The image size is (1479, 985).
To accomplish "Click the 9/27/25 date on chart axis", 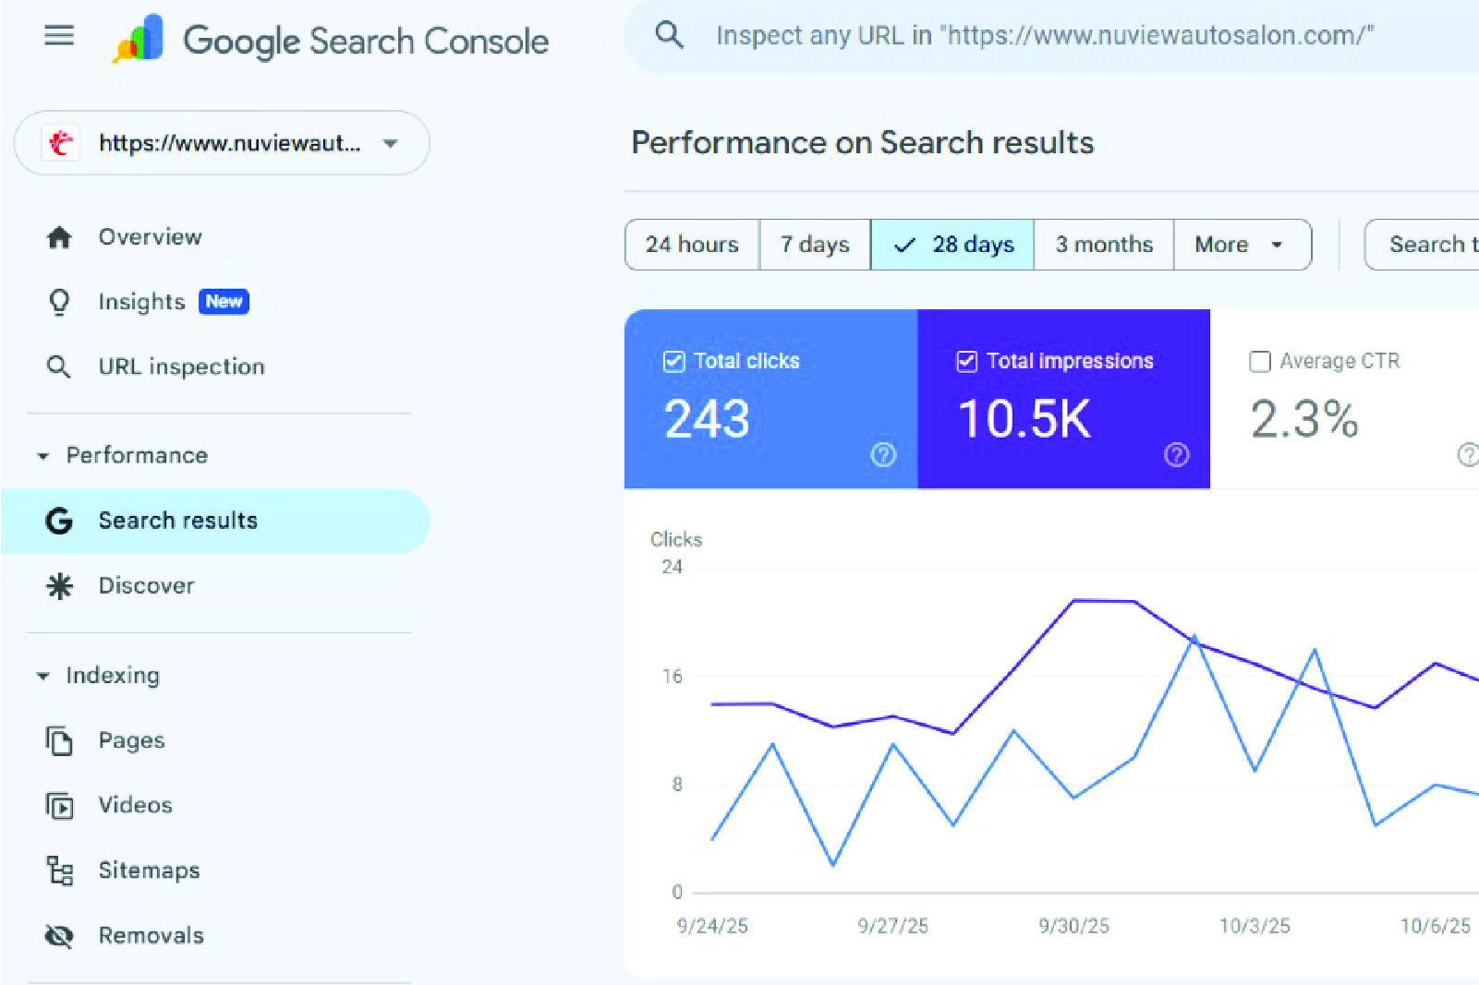I will [892, 926].
